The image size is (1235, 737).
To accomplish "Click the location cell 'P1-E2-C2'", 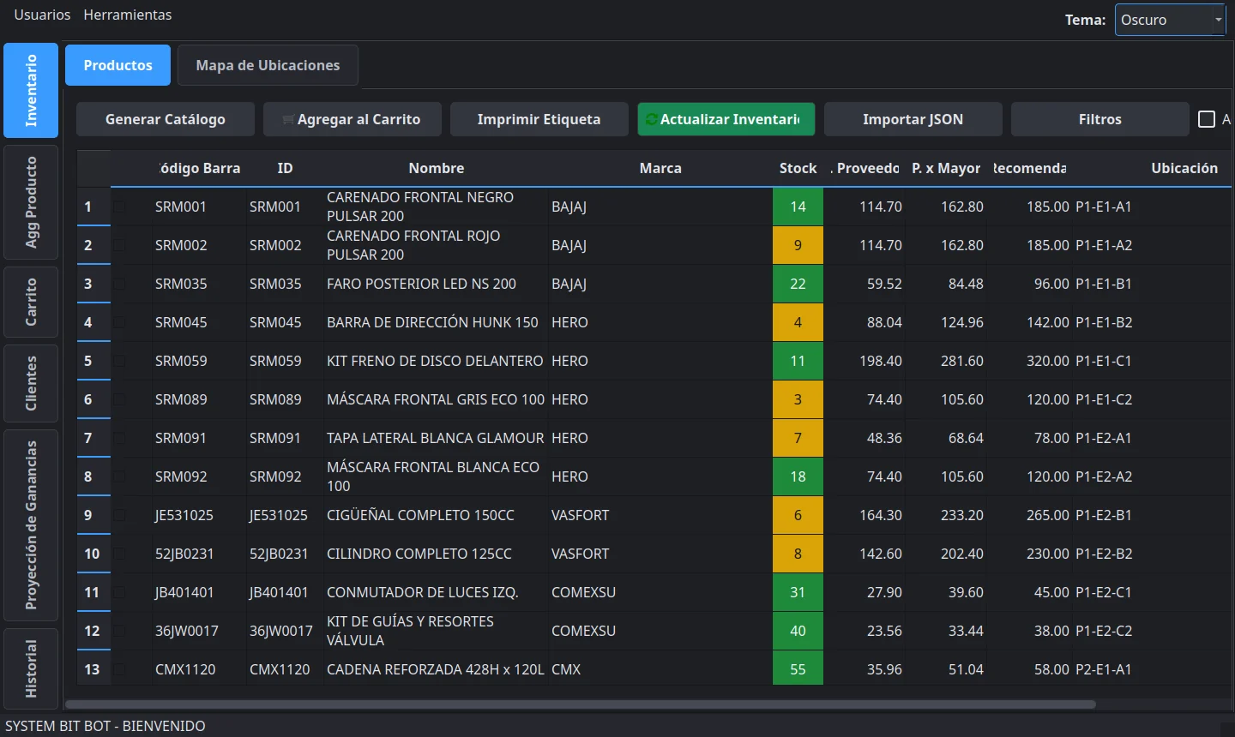I will 1152,631.
